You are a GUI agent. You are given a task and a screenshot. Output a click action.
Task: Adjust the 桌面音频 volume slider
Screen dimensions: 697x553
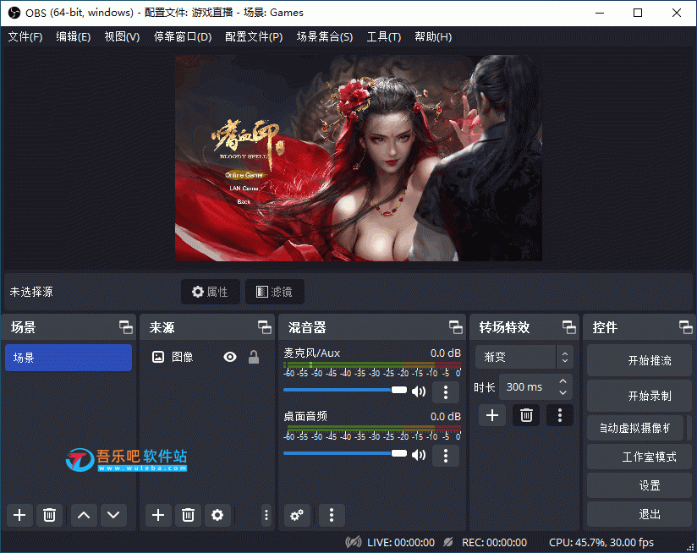click(x=345, y=453)
